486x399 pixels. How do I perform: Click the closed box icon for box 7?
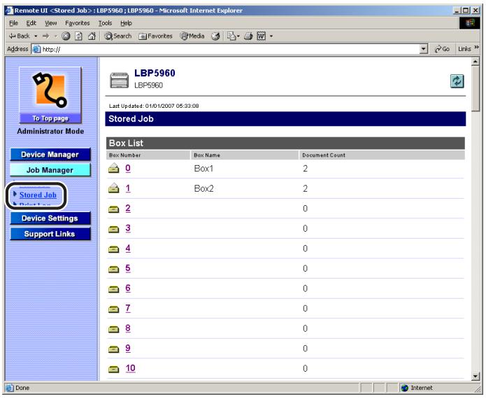click(114, 309)
